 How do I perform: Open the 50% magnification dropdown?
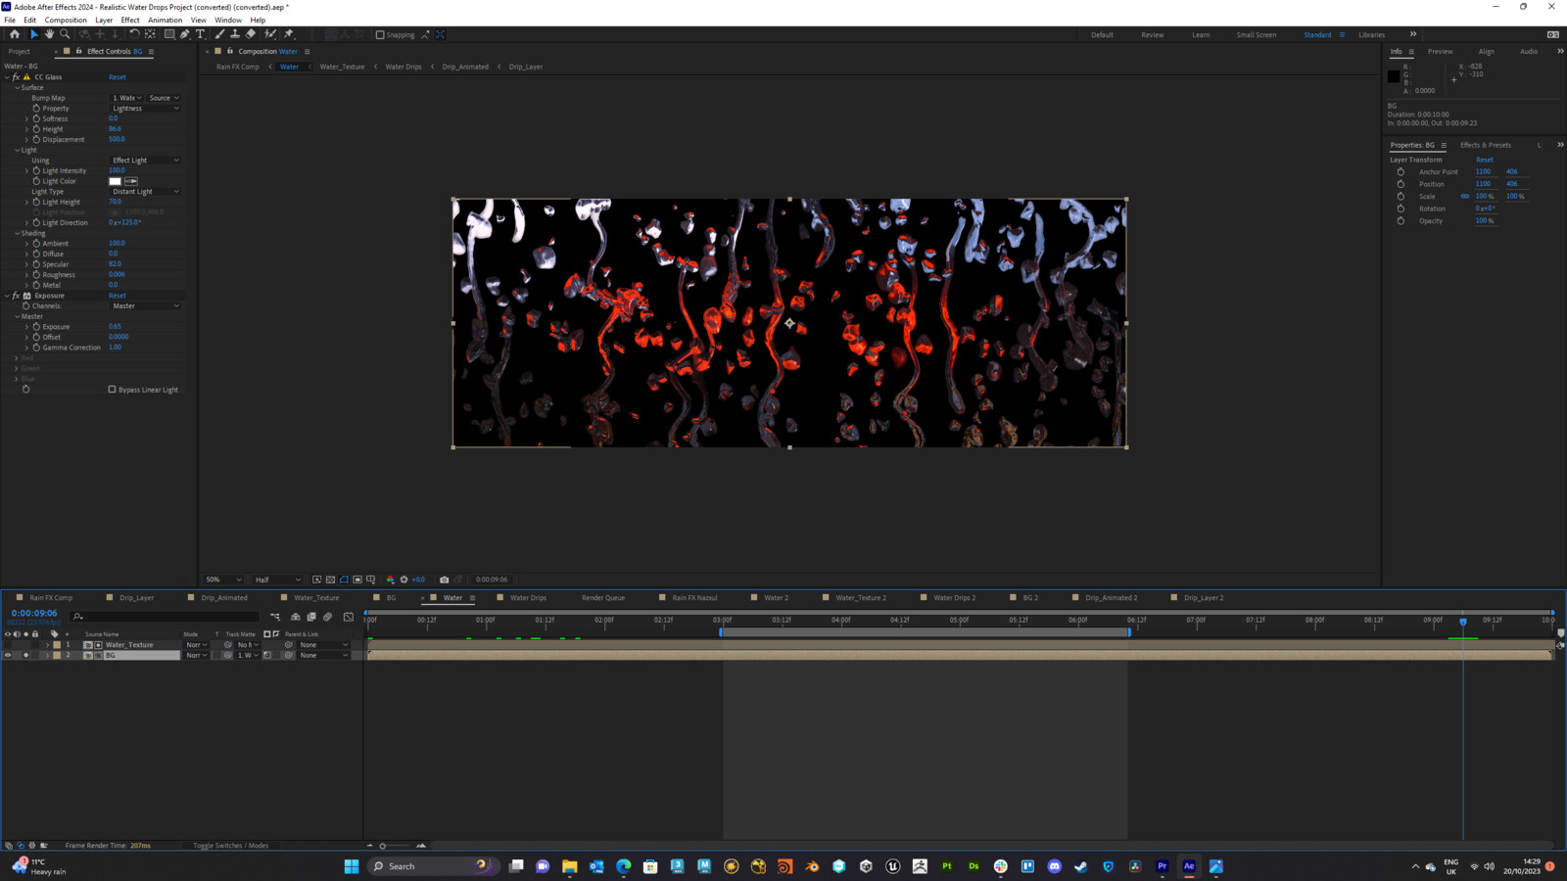click(223, 579)
